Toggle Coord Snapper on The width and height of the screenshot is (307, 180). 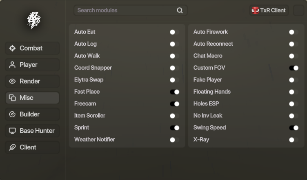[175, 68]
